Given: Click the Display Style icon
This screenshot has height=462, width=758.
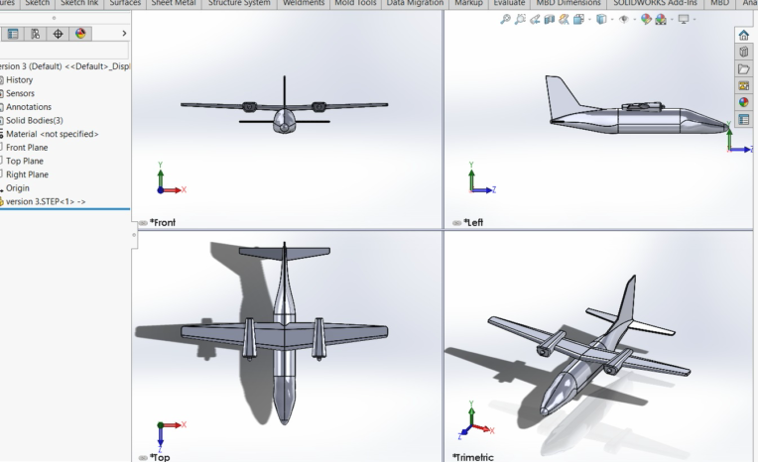Looking at the screenshot, I should coord(601,19).
